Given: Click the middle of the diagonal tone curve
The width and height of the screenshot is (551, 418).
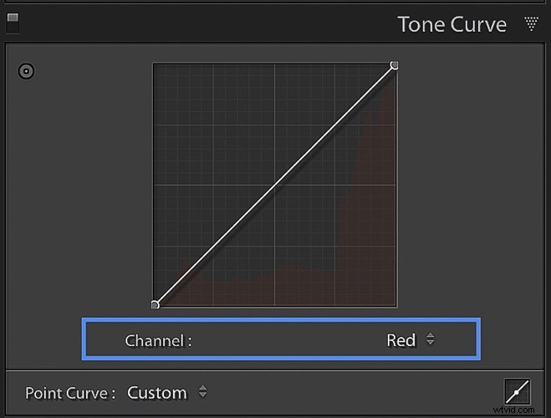Looking at the screenshot, I should point(275,185).
